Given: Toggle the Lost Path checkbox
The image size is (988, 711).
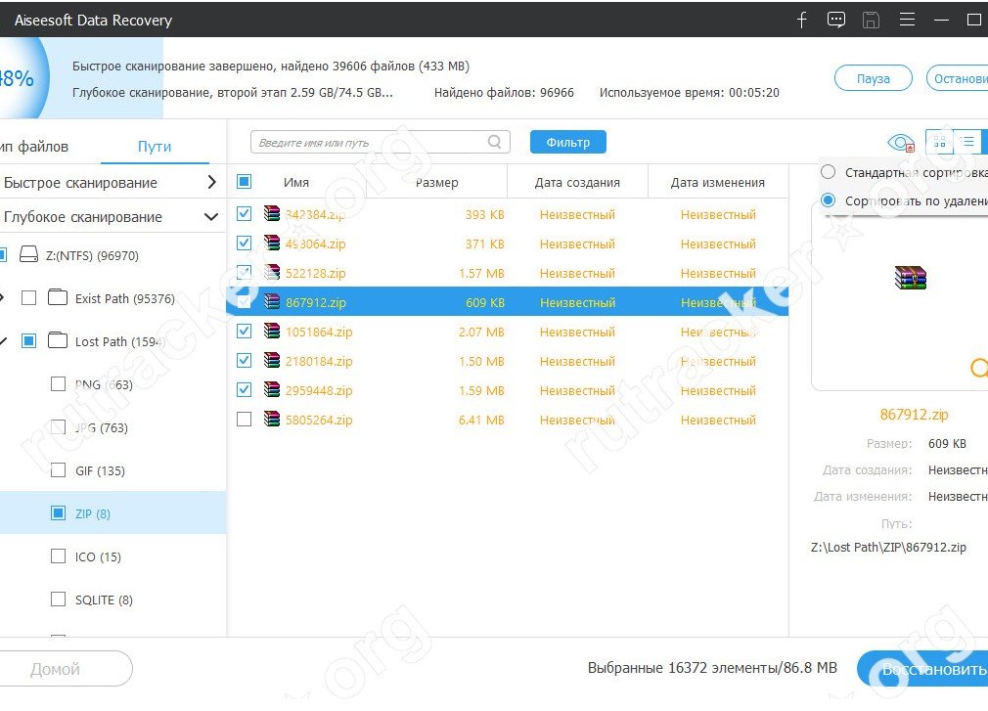Looking at the screenshot, I should pyautogui.click(x=29, y=340).
